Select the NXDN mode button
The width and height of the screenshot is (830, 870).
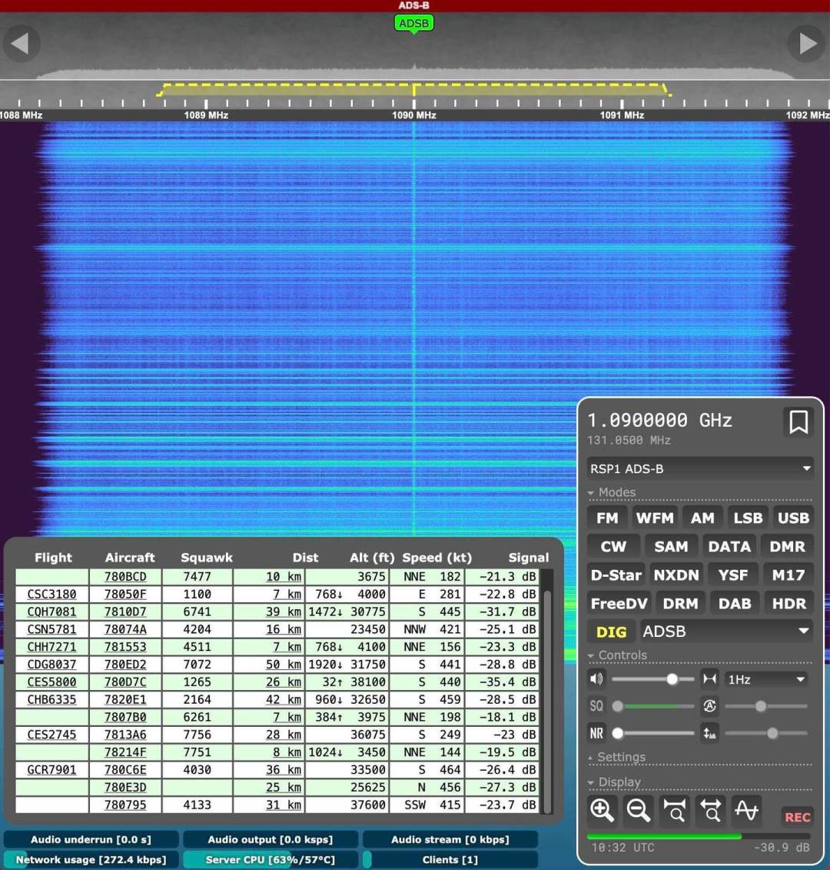(676, 575)
